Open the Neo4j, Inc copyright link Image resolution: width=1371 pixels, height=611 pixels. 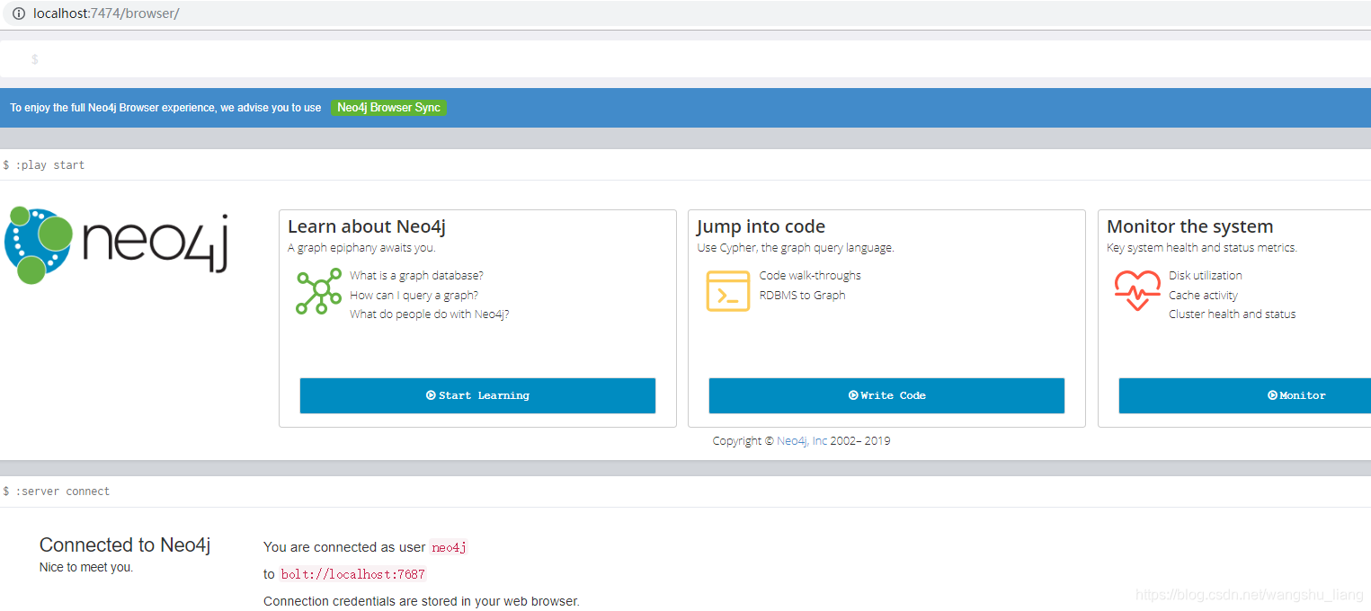[x=802, y=440]
